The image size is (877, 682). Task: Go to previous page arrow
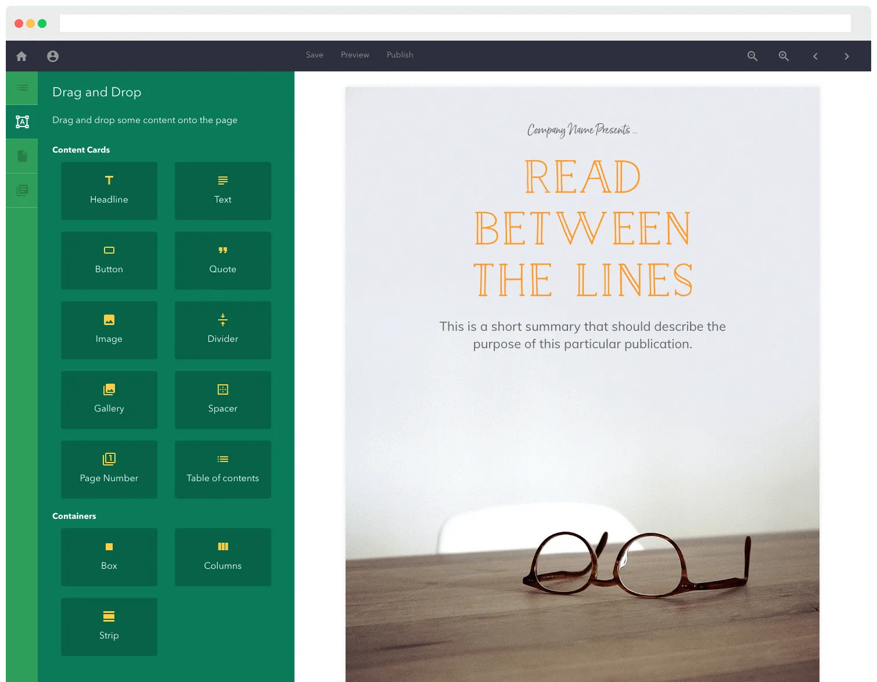point(815,56)
